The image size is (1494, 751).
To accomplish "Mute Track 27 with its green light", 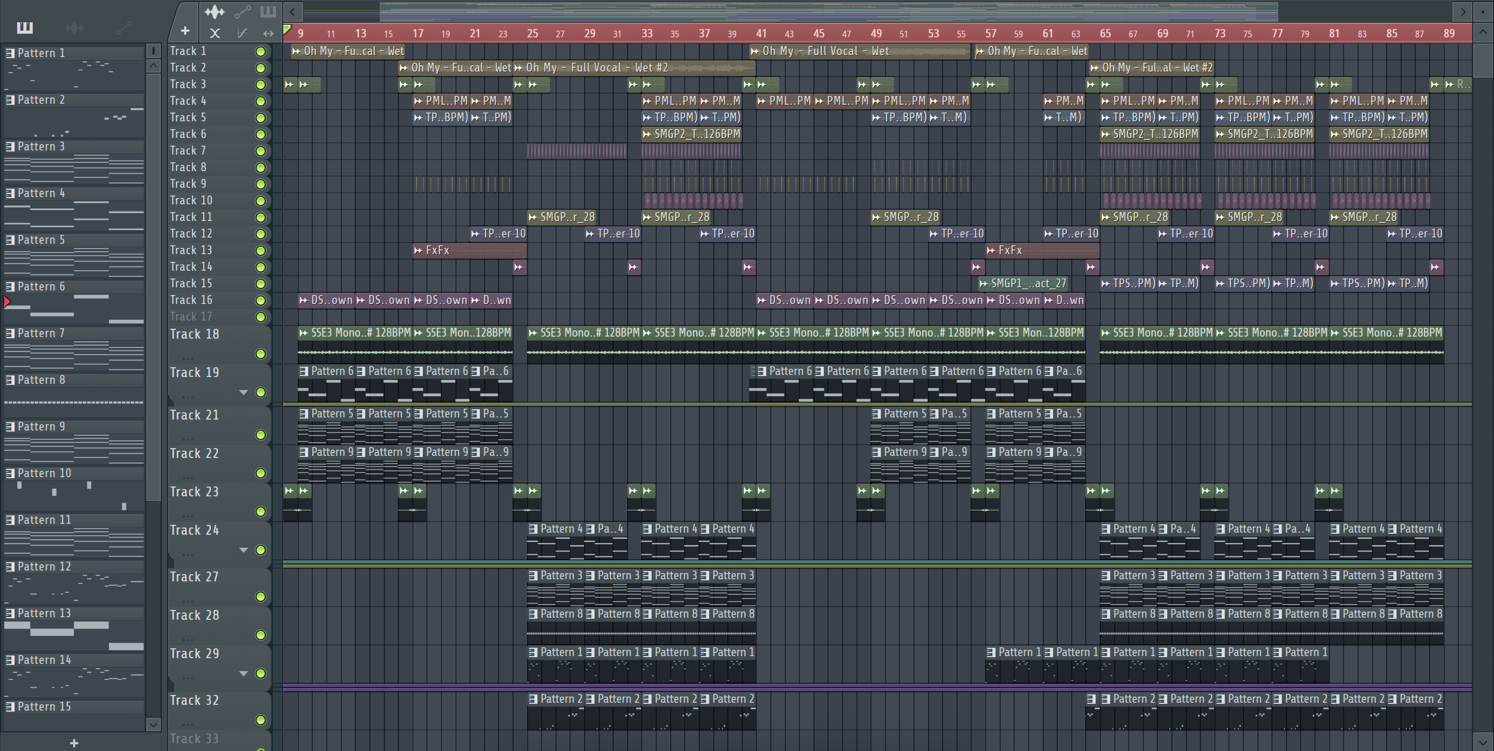I will point(261,597).
